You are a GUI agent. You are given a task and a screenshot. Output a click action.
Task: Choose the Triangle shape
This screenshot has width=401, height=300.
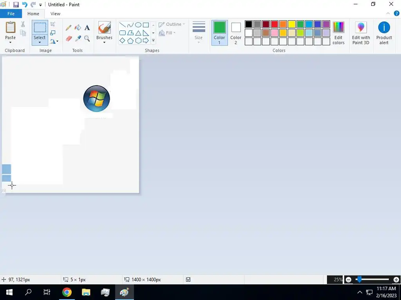(x=138, y=33)
